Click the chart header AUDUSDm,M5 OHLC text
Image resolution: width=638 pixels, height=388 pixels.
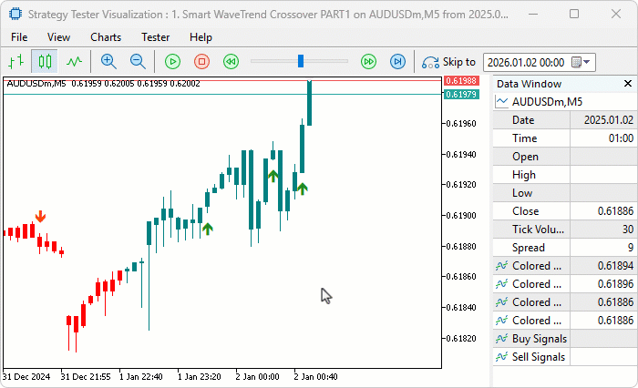click(x=103, y=84)
